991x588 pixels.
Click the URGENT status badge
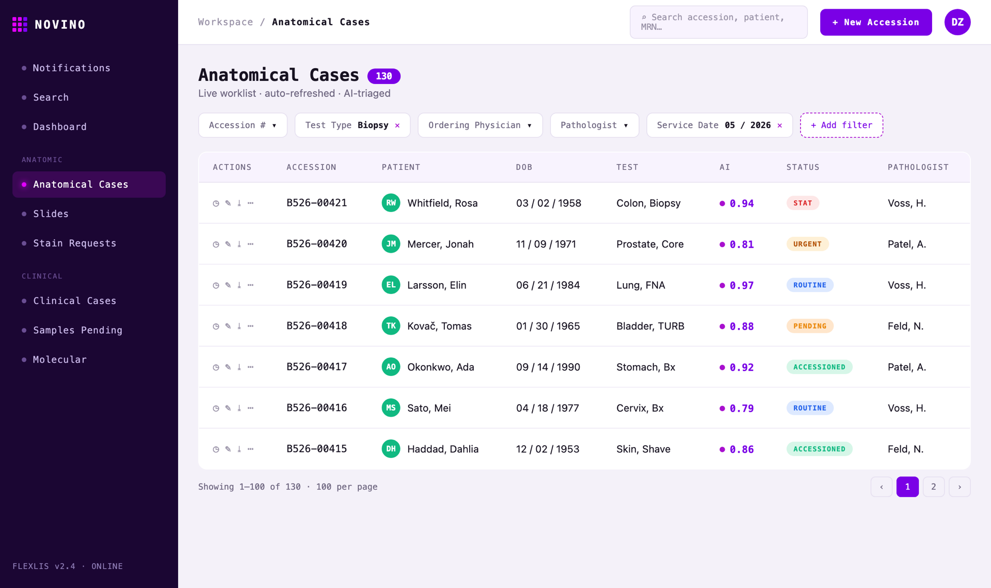pyautogui.click(x=807, y=244)
